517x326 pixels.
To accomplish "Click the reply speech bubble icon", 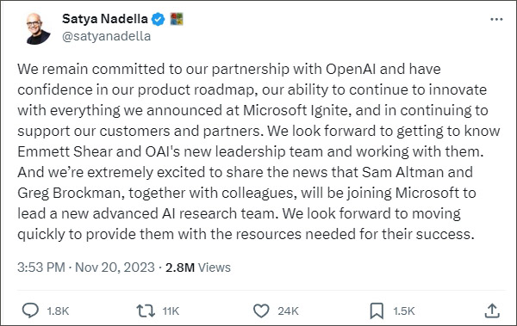I will [x=30, y=311].
